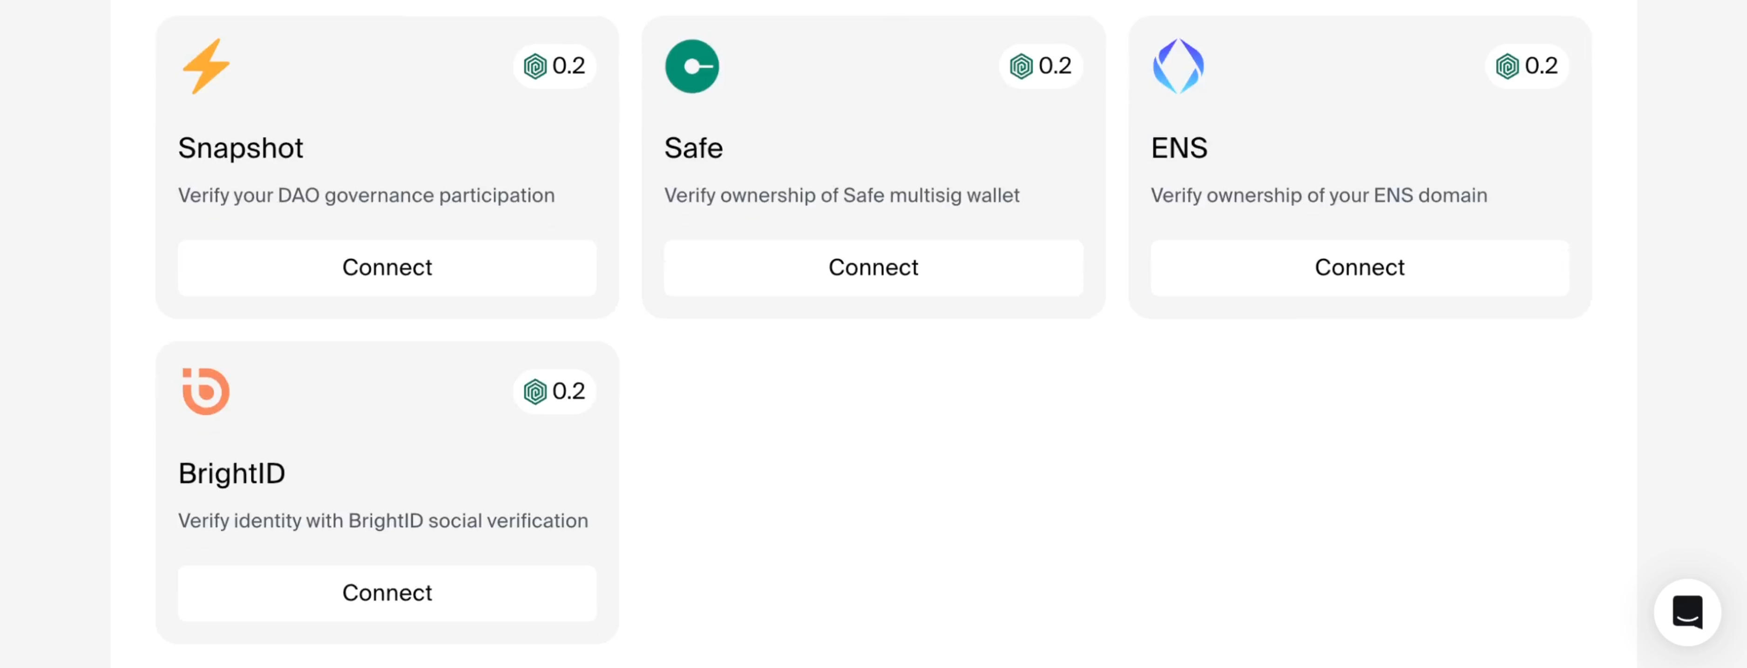Click the BrightID card's 0.2 score badge

coord(555,392)
